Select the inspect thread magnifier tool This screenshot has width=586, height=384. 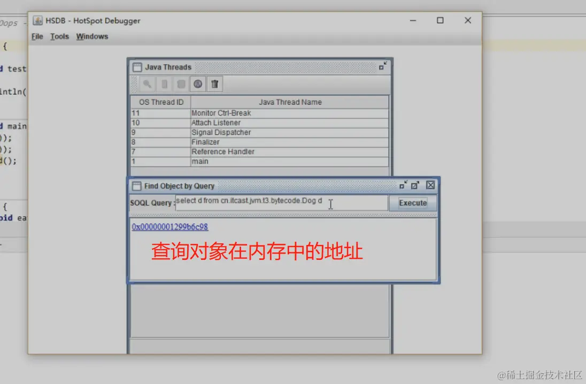click(x=147, y=84)
